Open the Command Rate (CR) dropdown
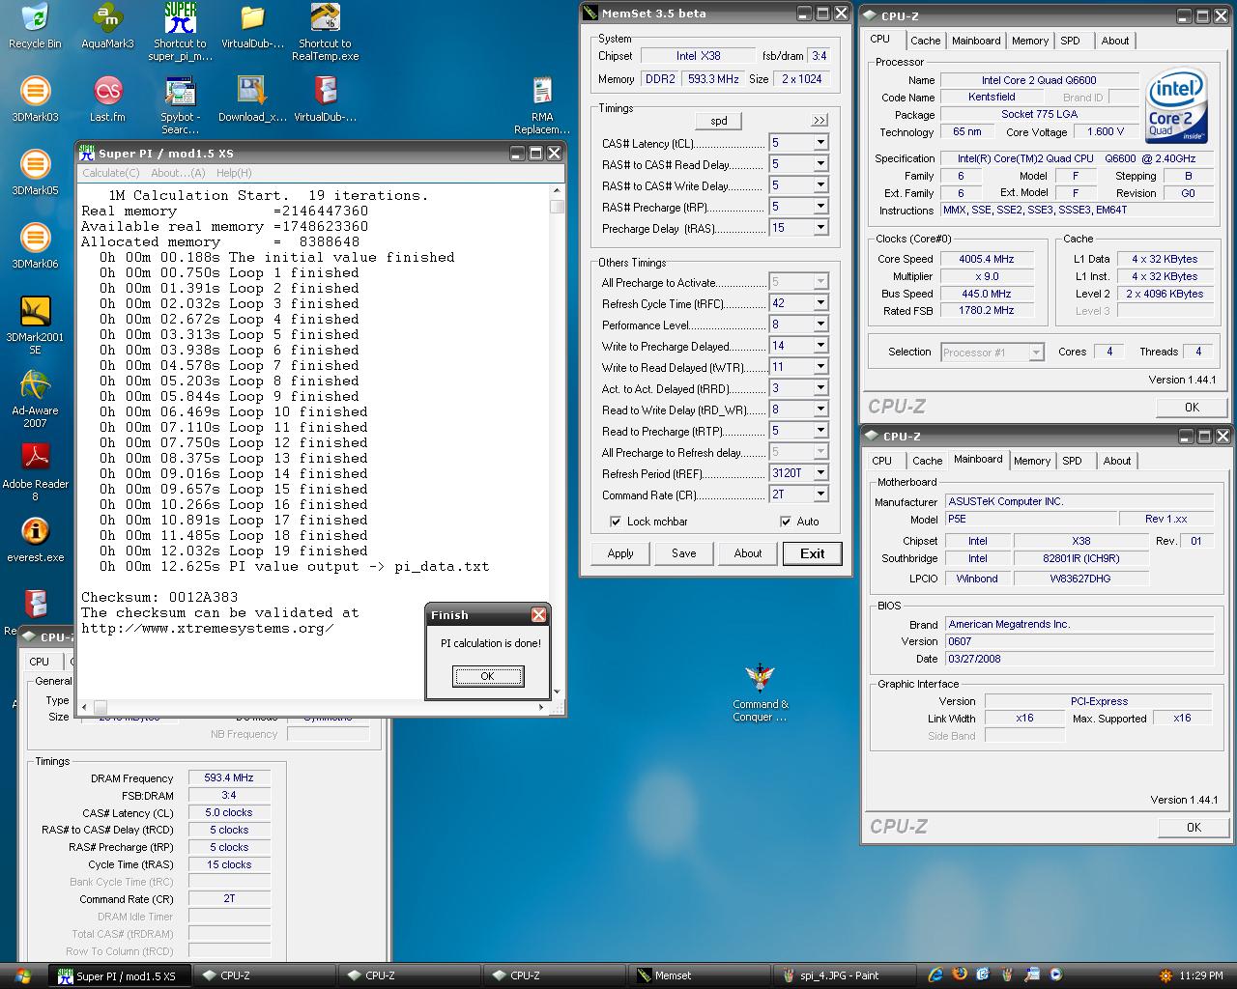1237x989 pixels. (x=820, y=494)
